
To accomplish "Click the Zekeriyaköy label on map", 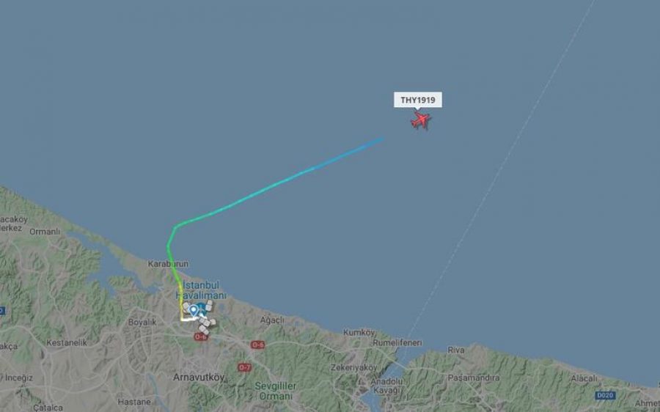I will click(x=353, y=367).
